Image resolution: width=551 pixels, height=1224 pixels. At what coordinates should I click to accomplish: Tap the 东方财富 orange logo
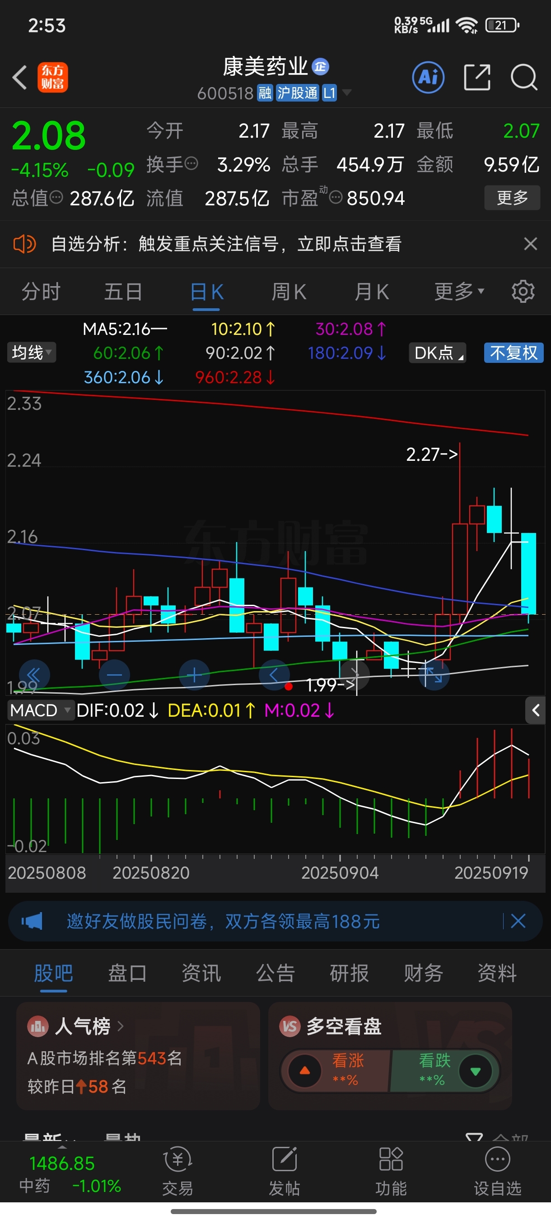53,77
